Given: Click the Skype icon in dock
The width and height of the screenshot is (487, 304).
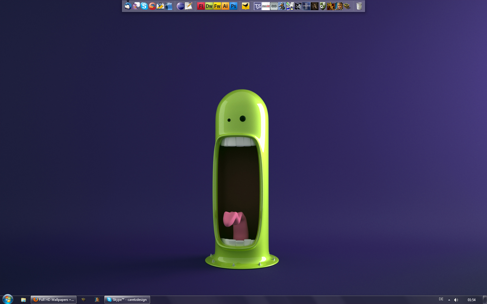Looking at the screenshot, I should pos(144,6).
